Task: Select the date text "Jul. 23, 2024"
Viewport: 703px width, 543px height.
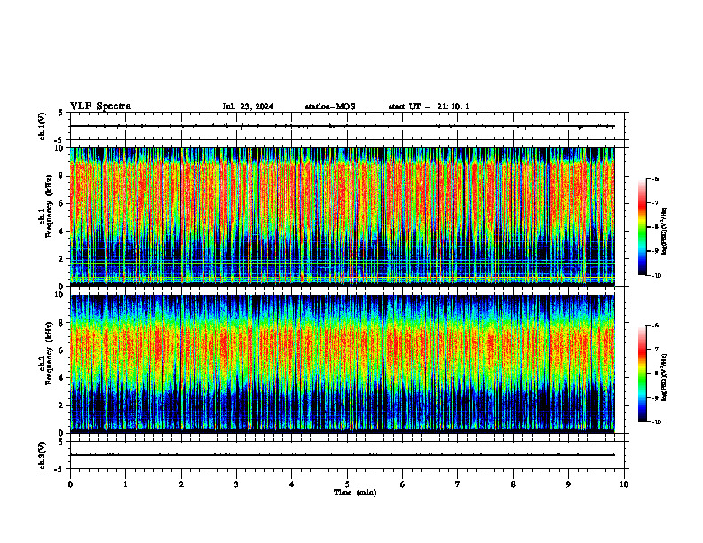Action: pos(248,106)
